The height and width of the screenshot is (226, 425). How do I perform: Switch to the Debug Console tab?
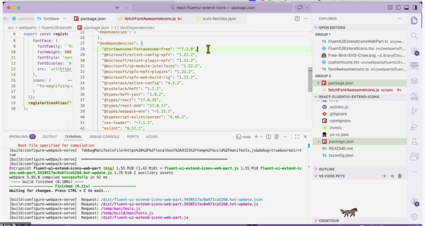click(104, 136)
